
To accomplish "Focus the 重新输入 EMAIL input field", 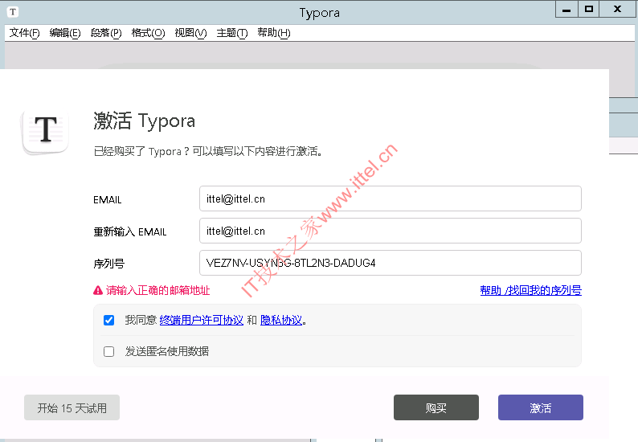I will coord(391,231).
